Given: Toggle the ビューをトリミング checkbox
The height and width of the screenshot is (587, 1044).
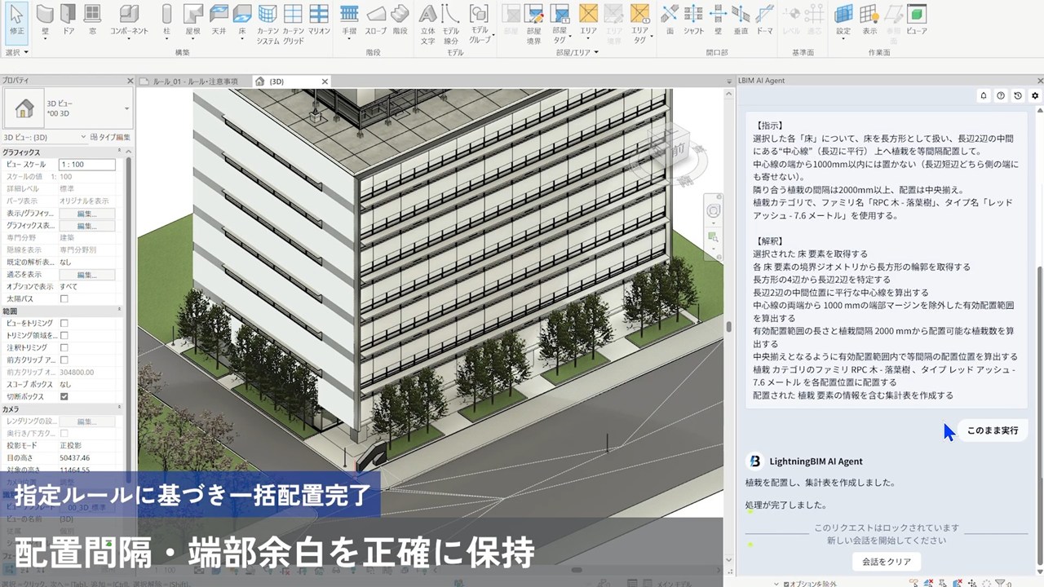Looking at the screenshot, I should (64, 324).
